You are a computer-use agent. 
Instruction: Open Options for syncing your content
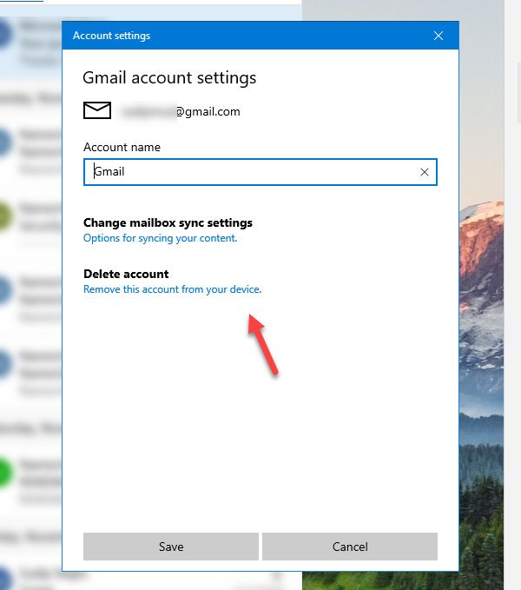(160, 238)
